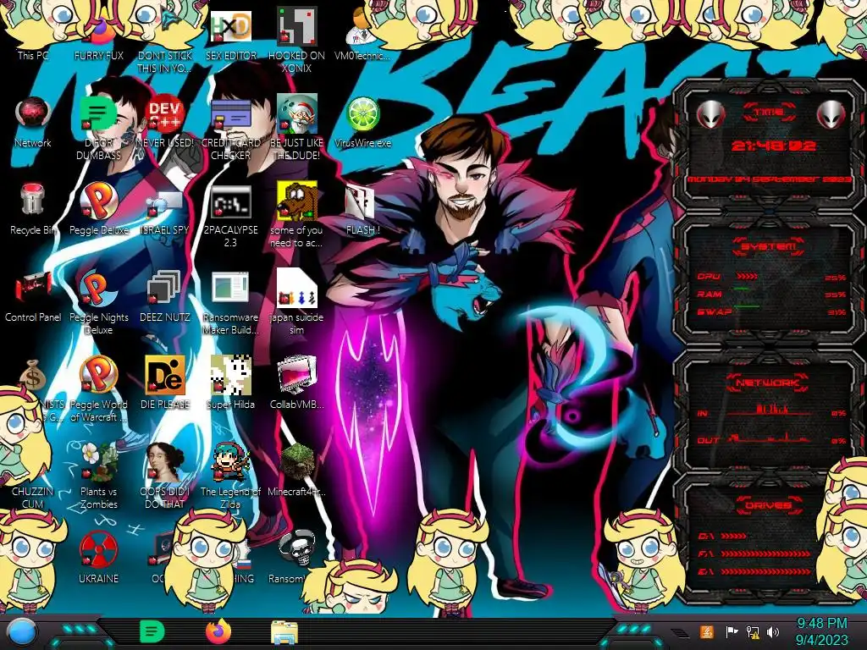Launch the HOOKED ON XONIX game shortcut
Image resolution: width=867 pixels, height=650 pixels.
297,28
